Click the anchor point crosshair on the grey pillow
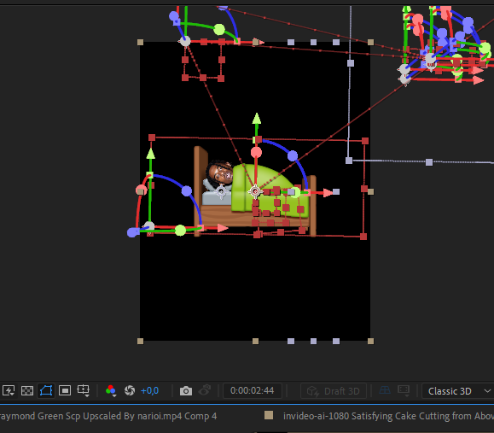The width and height of the screenshot is (494, 433). click(x=221, y=191)
